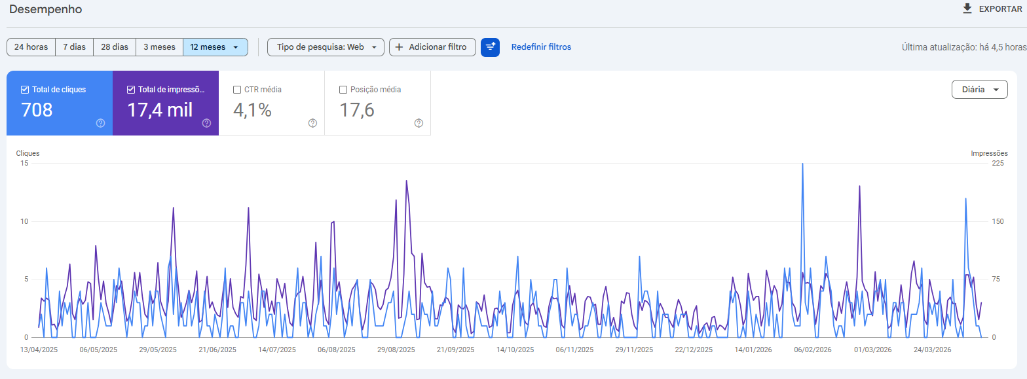This screenshot has width=1027, height=379.
Task: Click help icon on Total de impressões card
Action: point(206,123)
